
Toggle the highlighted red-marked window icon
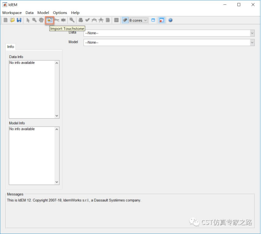pos(162,20)
